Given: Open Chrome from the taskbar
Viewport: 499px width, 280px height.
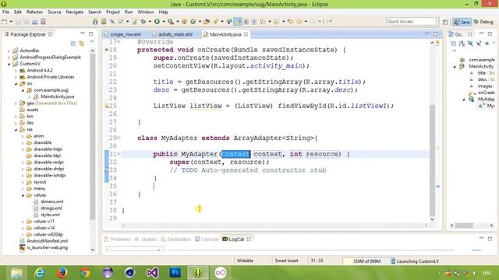Looking at the screenshot, I should (x=85, y=273).
